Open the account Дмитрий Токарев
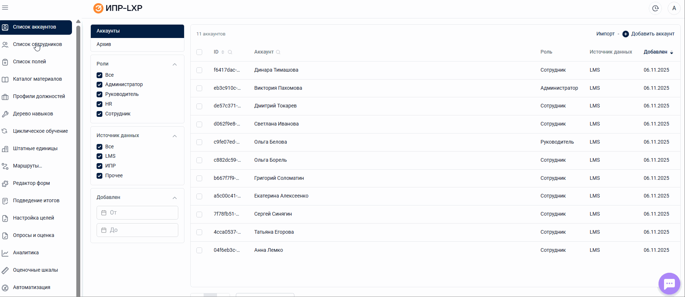Screen dimensions: 685x297 (275, 106)
